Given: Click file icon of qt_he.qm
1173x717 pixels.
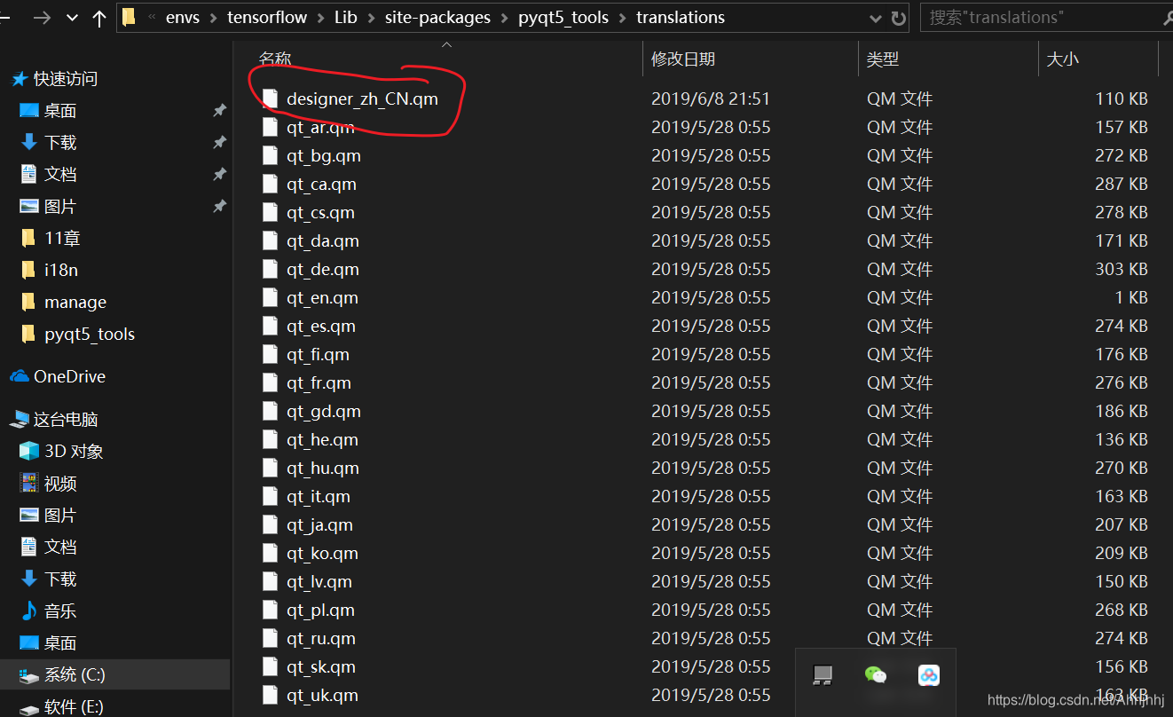Looking at the screenshot, I should coord(271,439).
